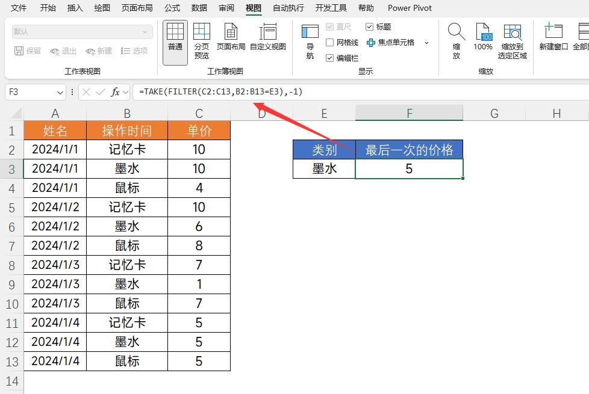Open the Navigation (导航) pane
589x394 pixels.
point(310,42)
